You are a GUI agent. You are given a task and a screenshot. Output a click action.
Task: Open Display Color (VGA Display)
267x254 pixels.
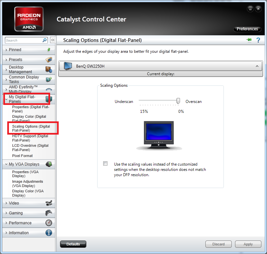(28, 193)
